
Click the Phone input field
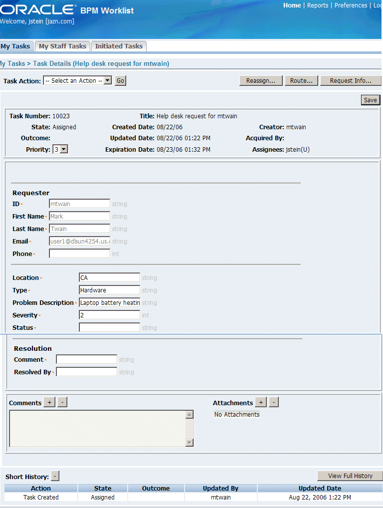tap(80, 254)
